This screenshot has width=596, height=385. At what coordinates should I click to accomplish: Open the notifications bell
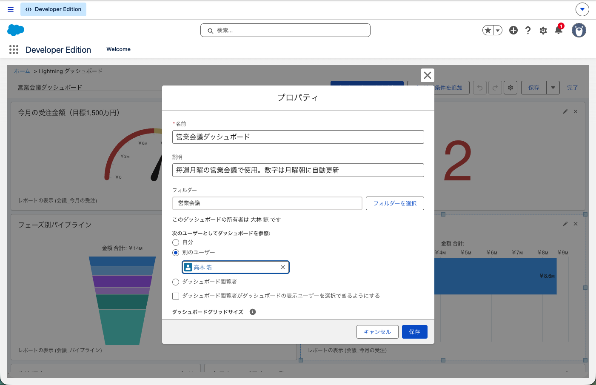click(x=559, y=30)
